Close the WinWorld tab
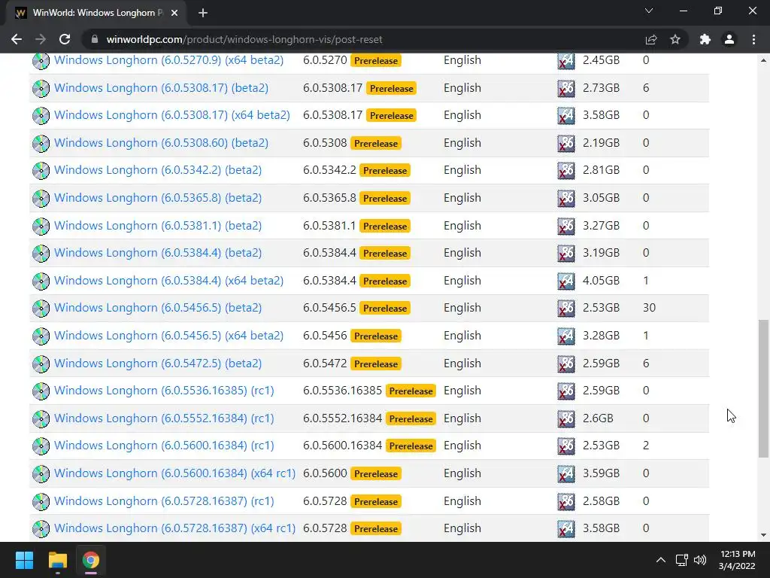The image size is (770, 578). (x=174, y=13)
